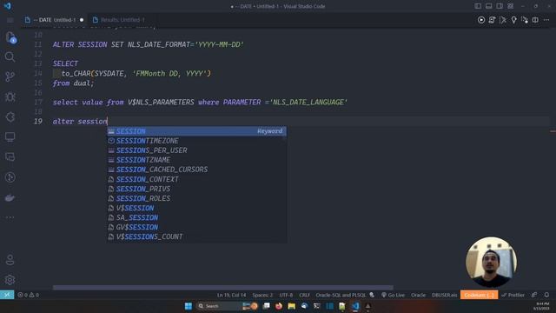The height and width of the screenshot is (313, 556).
Task: Click the DBUSER connection status item
Action: pos(444,295)
